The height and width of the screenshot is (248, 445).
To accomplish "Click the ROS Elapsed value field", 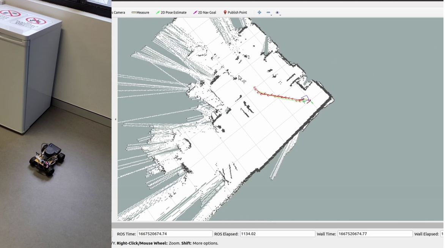I will coord(277,234).
